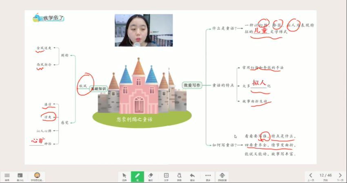Screen dimensions: 347x183
Task: Click the 常用幻想和夸张的手法 line
Action: coord(262,68)
